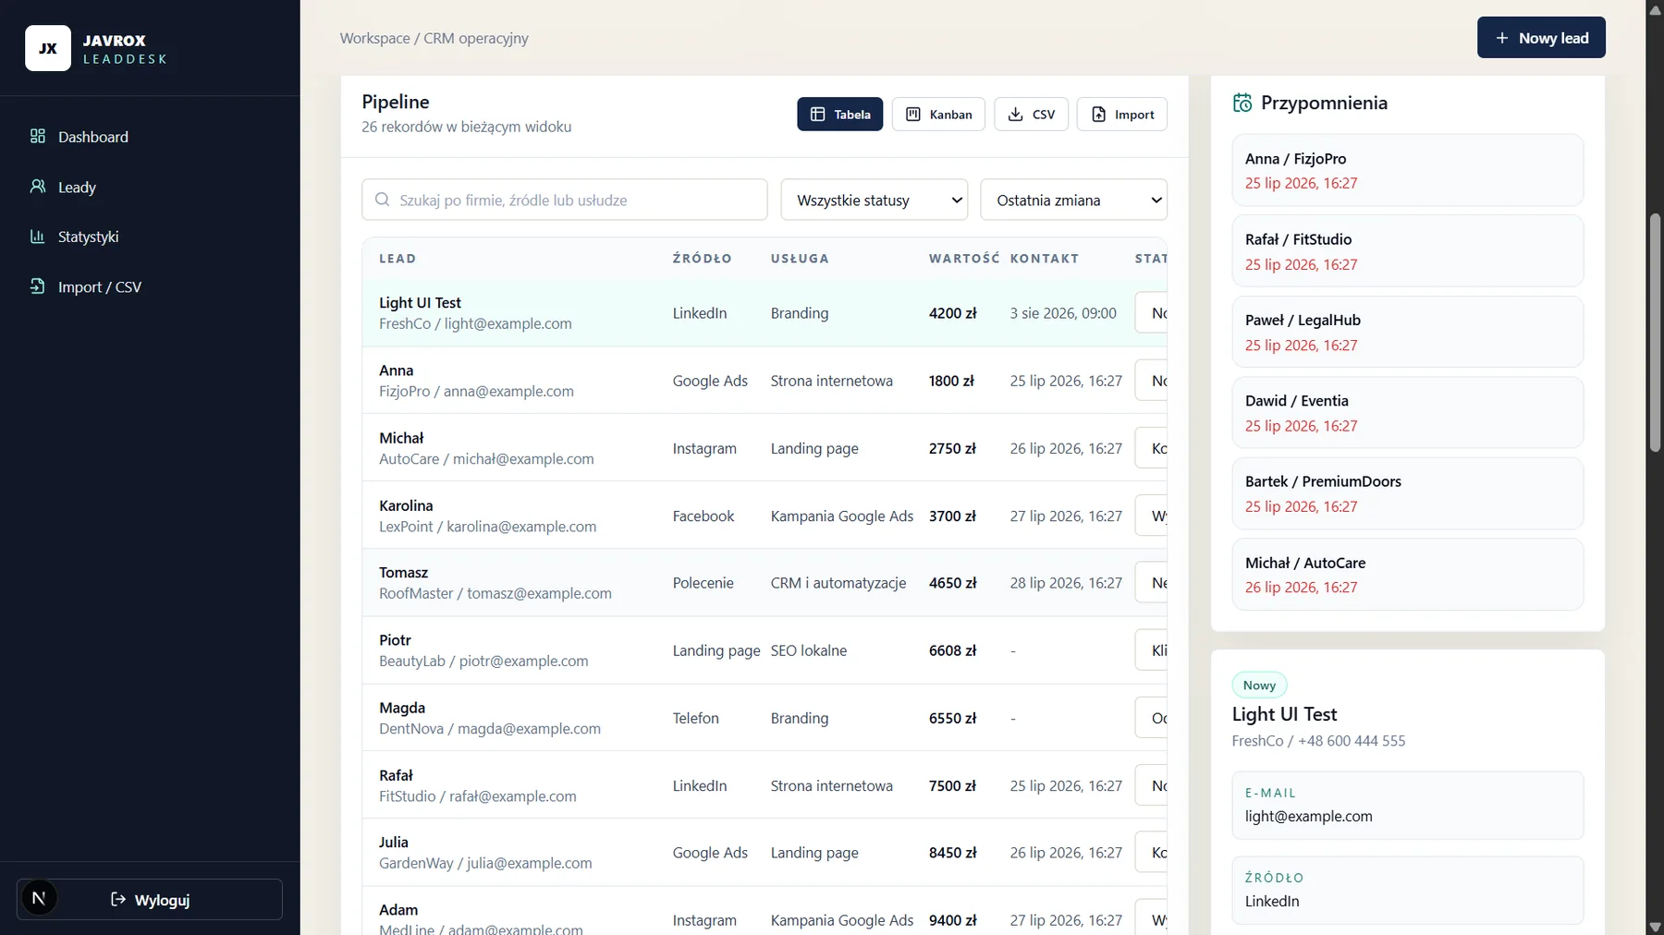
Task: Click the JX Javrox logo icon
Action: click(x=48, y=48)
